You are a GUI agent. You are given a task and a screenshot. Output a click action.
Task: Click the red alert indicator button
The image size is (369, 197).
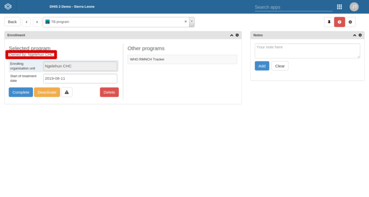[x=339, y=22]
